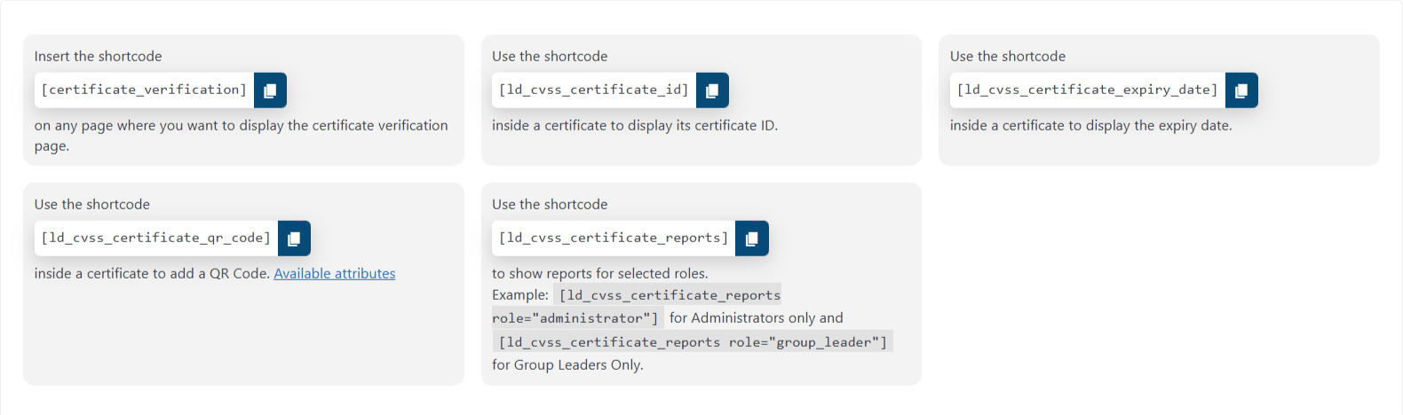Screen dimensions: 1403x415
Task: Click the [certificate_verification] shortcode field
Action: pyautogui.click(x=144, y=90)
